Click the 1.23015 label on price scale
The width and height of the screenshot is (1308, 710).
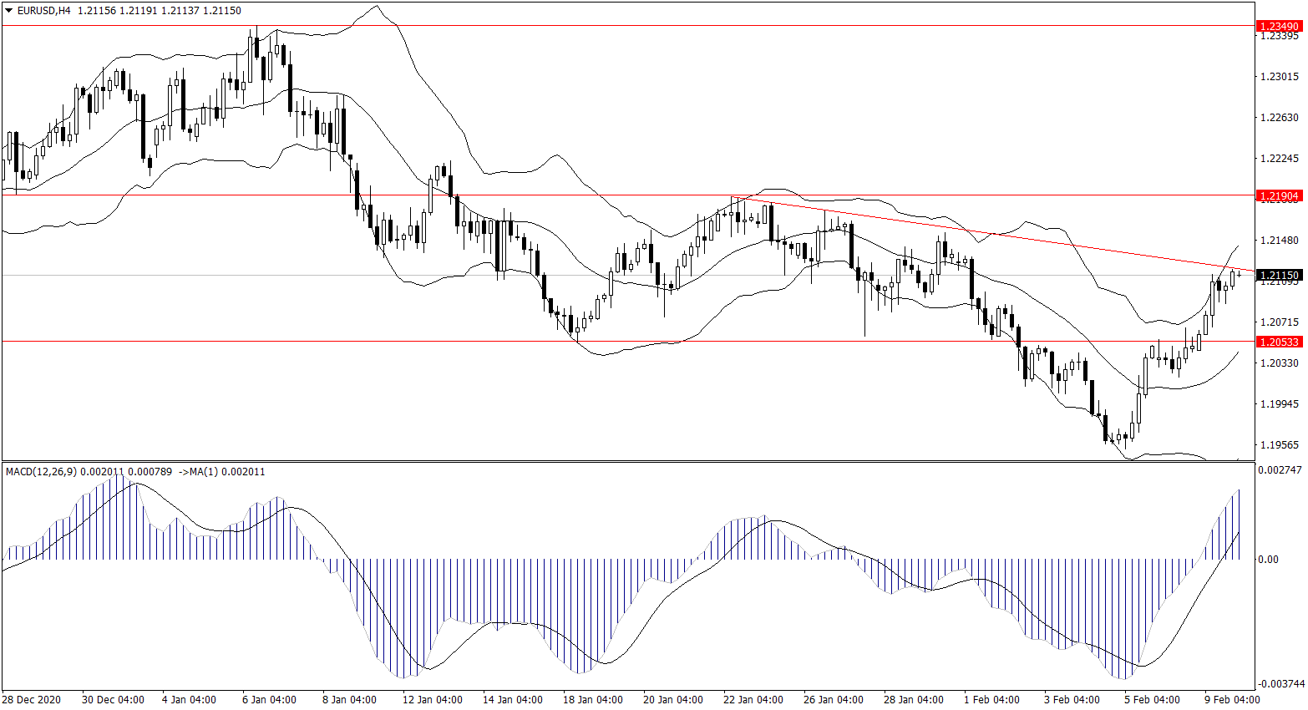pyautogui.click(x=1279, y=77)
